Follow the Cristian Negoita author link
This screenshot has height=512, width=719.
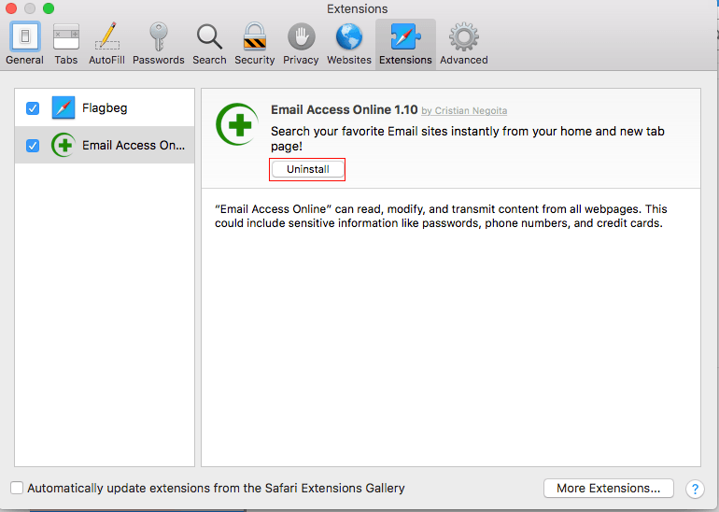tap(464, 110)
